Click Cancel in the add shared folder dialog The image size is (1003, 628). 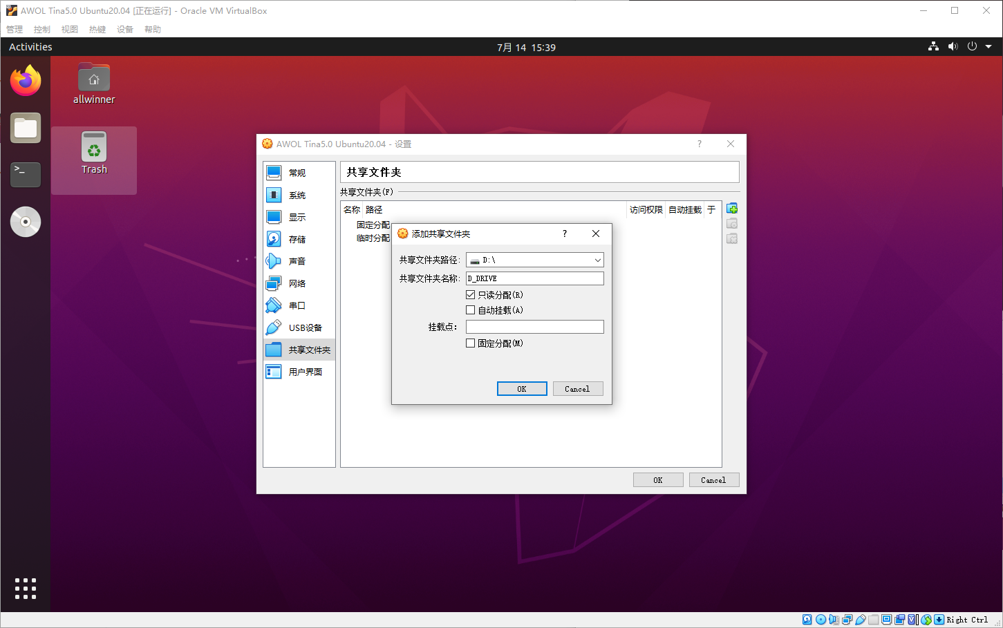coord(577,389)
